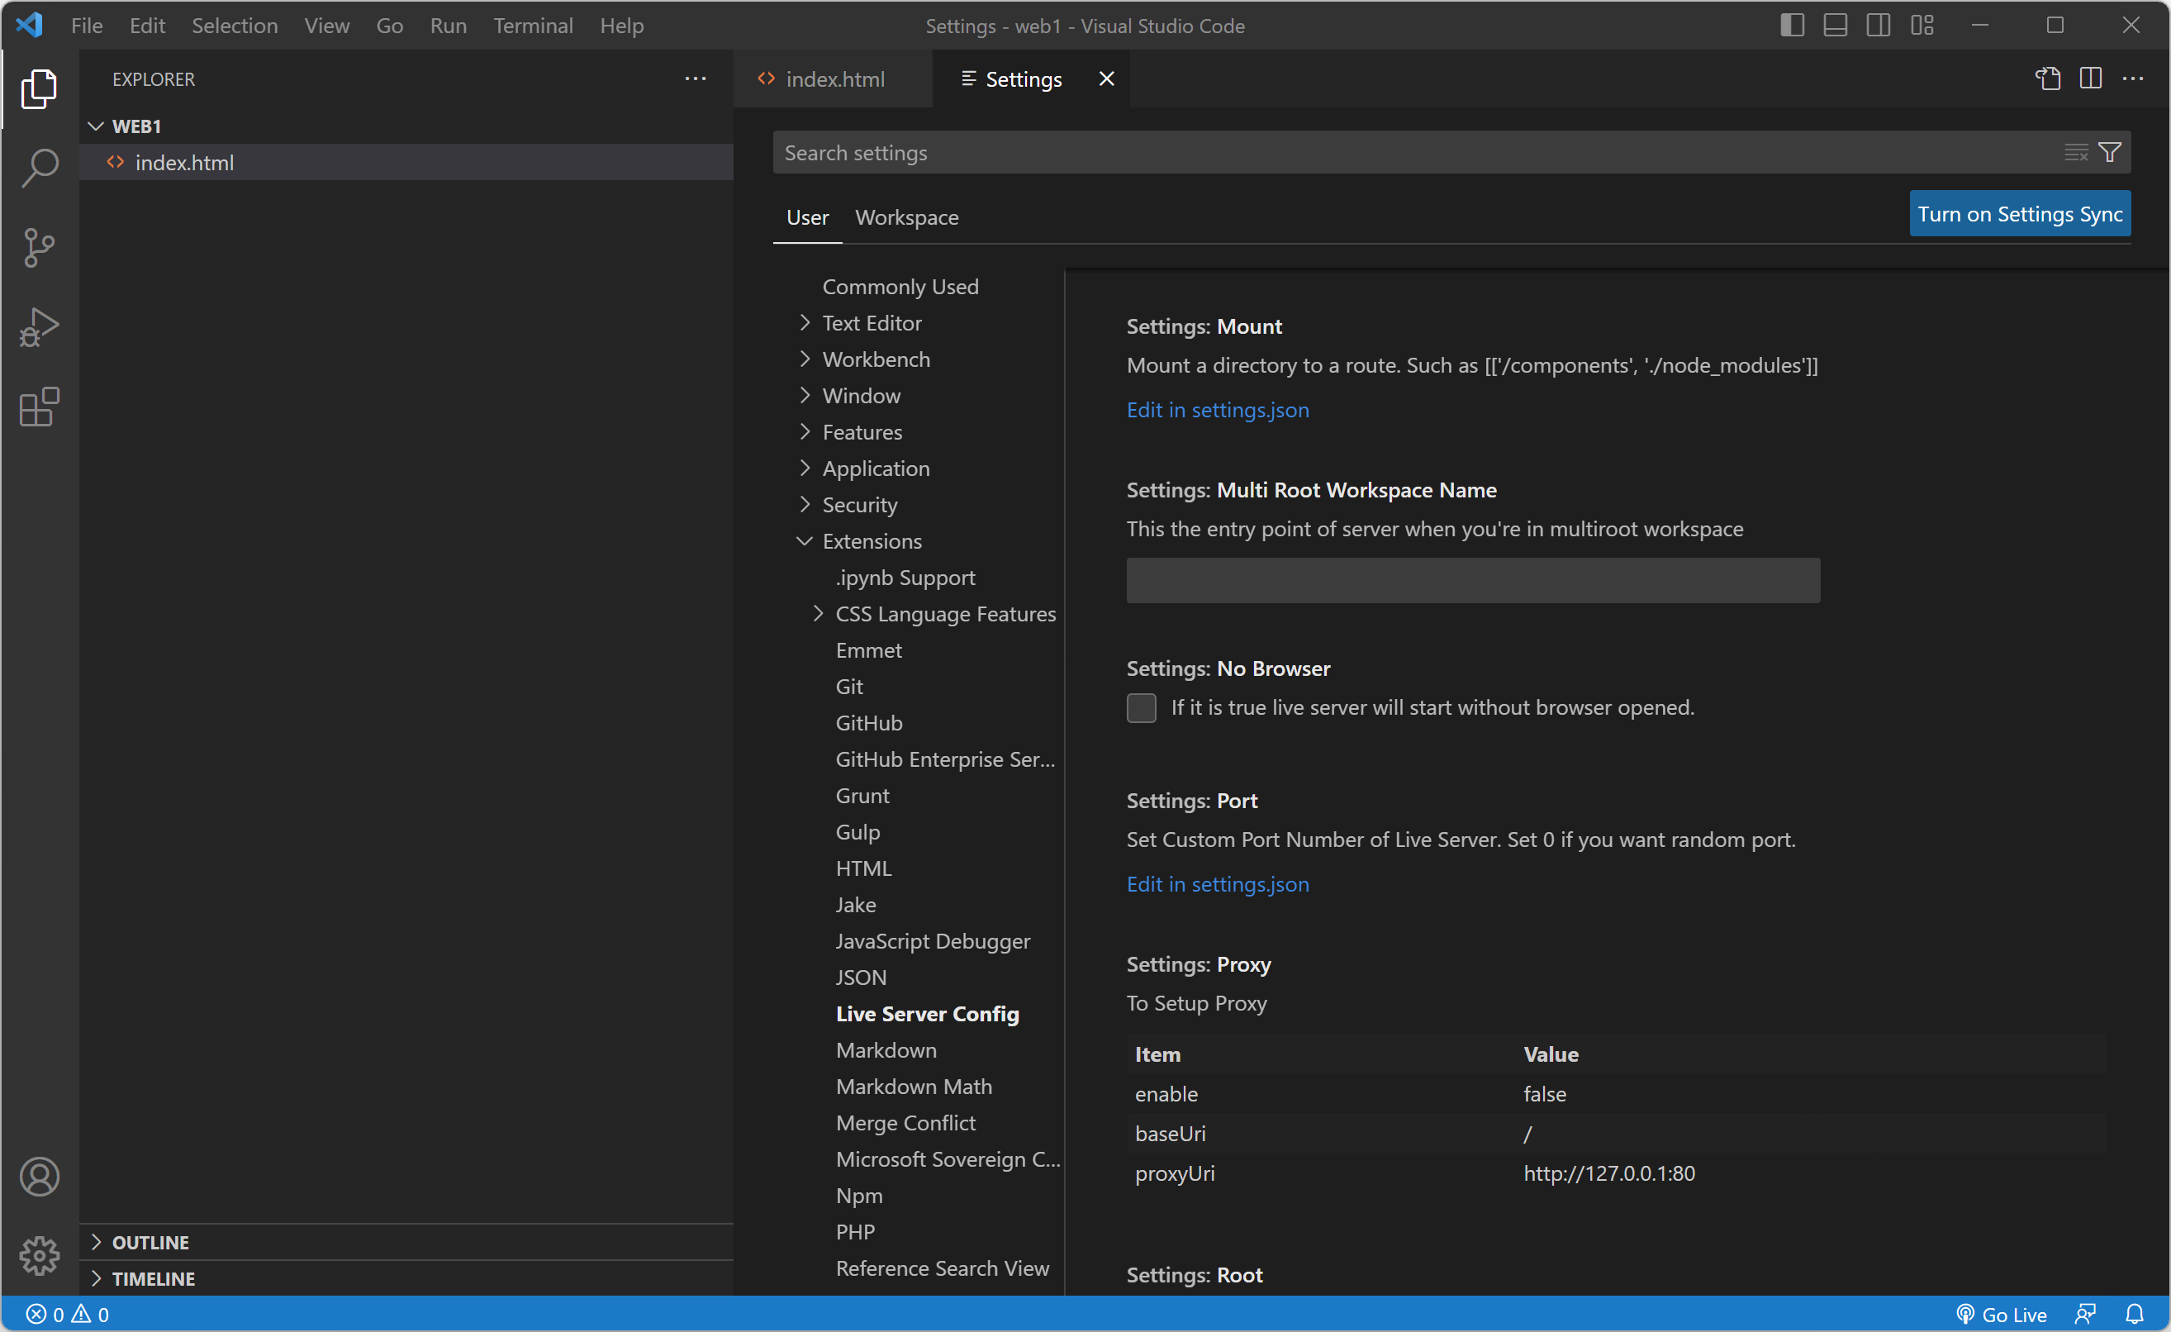Open the Extensions view
This screenshot has height=1332, width=2171.
point(39,407)
